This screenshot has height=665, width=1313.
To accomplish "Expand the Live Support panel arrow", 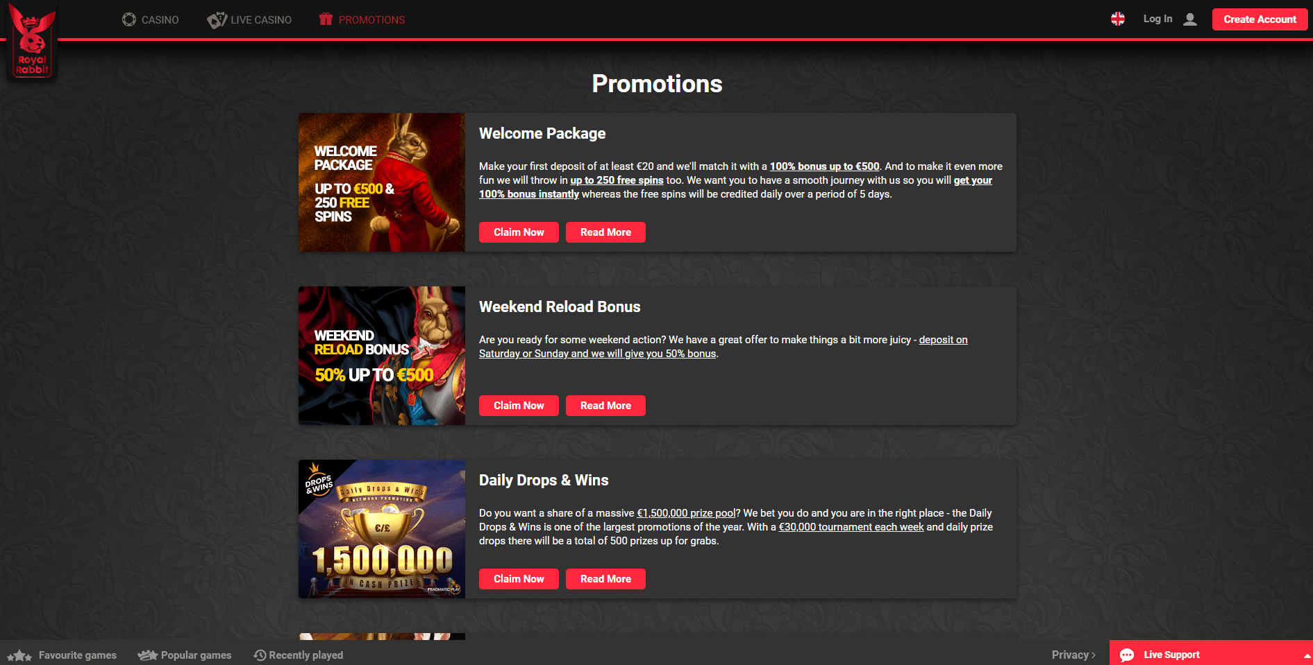I will pos(1307,655).
